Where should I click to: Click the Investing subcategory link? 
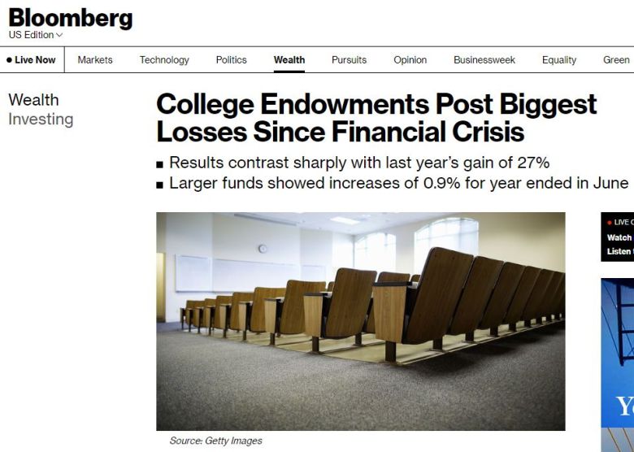point(41,120)
